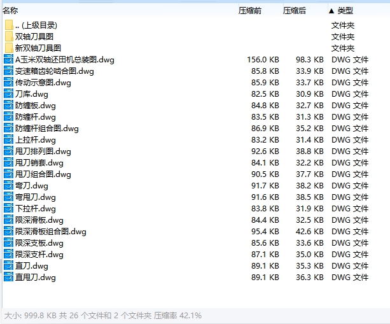
Task: Sort by the 压缩后 column header
Action: click(x=295, y=10)
